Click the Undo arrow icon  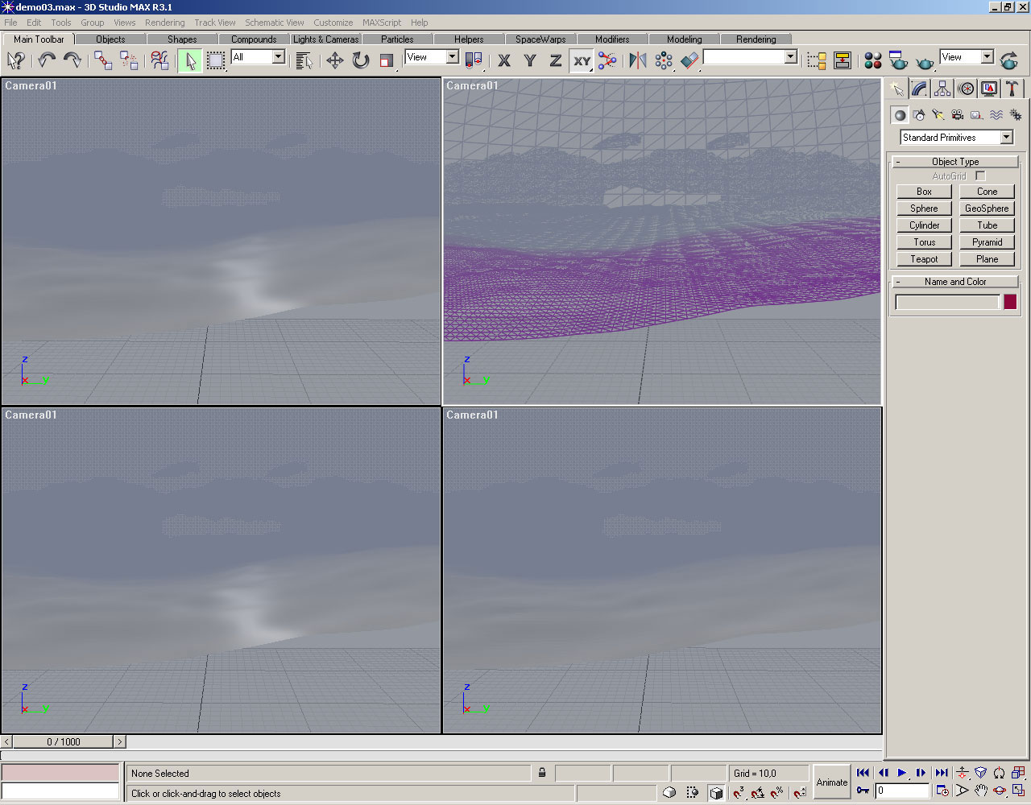pos(47,60)
